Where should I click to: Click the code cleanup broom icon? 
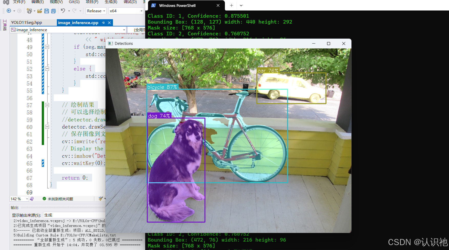[x=101, y=199]
